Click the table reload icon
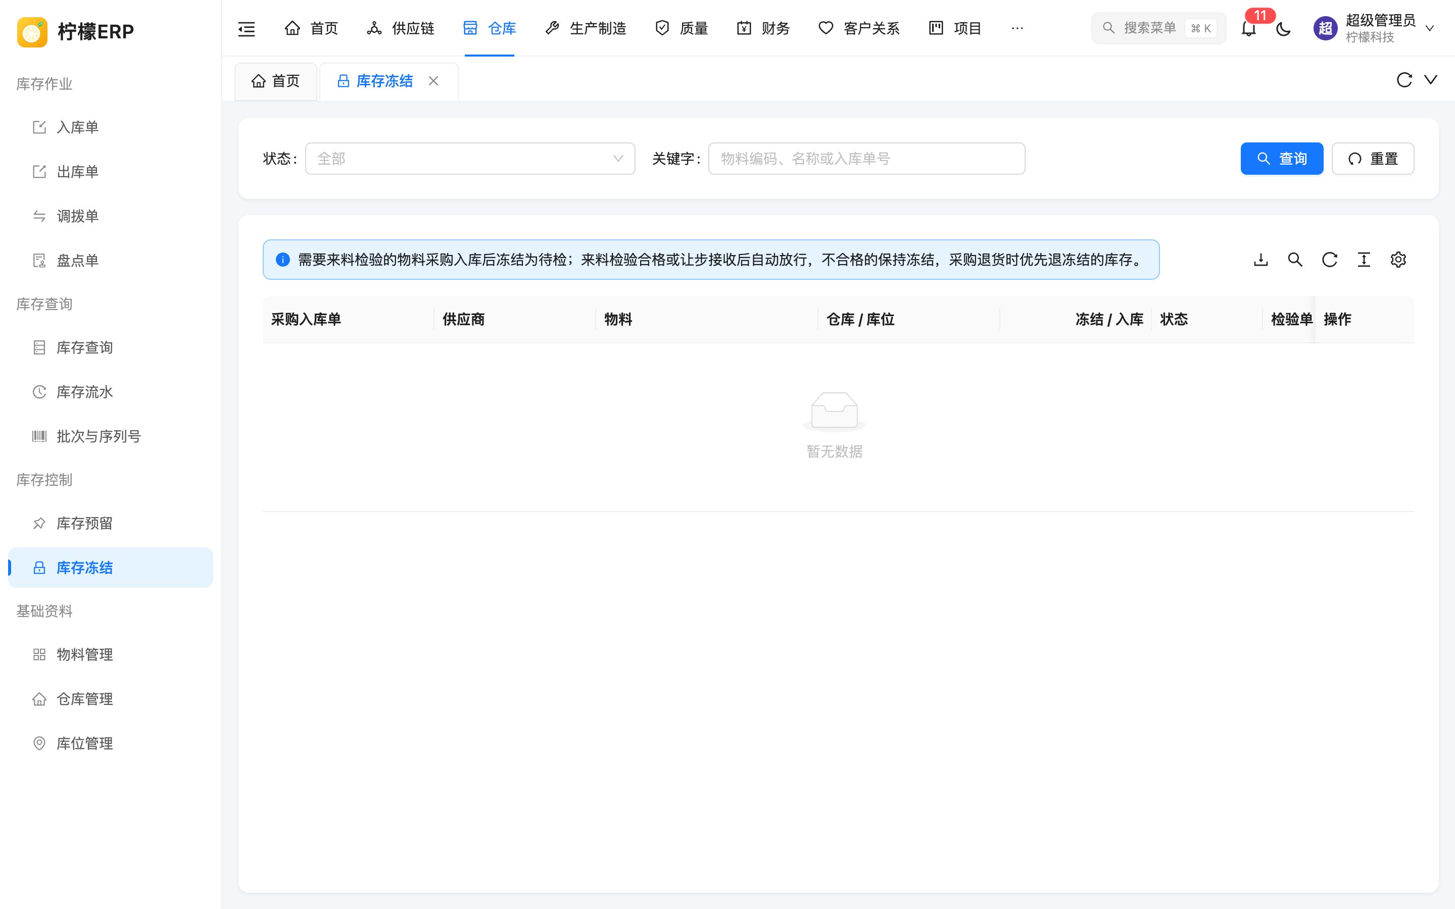 click(x=1329, y=260)
